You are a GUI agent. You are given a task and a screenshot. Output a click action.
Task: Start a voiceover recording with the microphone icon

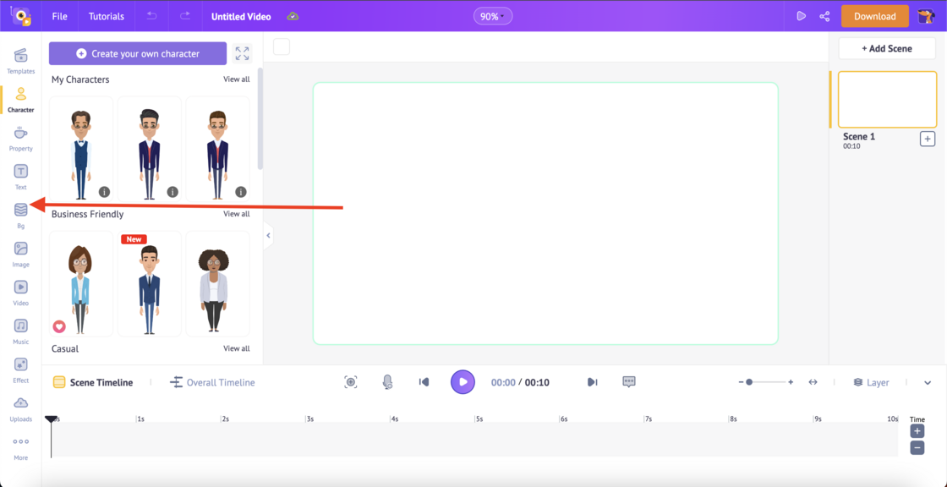tap(387, 381)
